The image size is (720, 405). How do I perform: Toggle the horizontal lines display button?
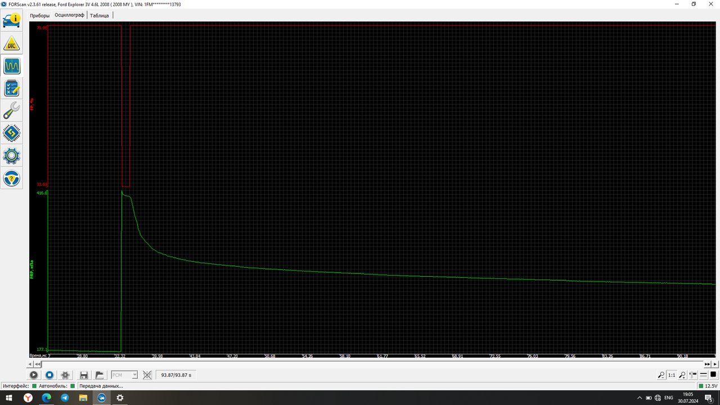pos(703,375)
